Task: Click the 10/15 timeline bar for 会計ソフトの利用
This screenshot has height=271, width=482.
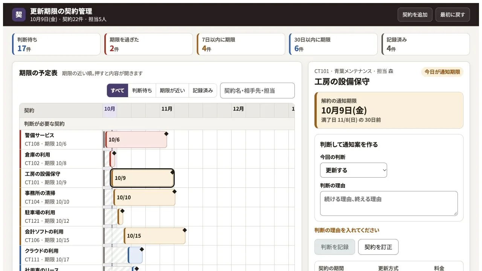Action: [x=154, y=236]
